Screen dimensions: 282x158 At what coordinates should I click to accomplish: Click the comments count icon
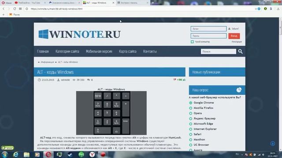point(89,80)
